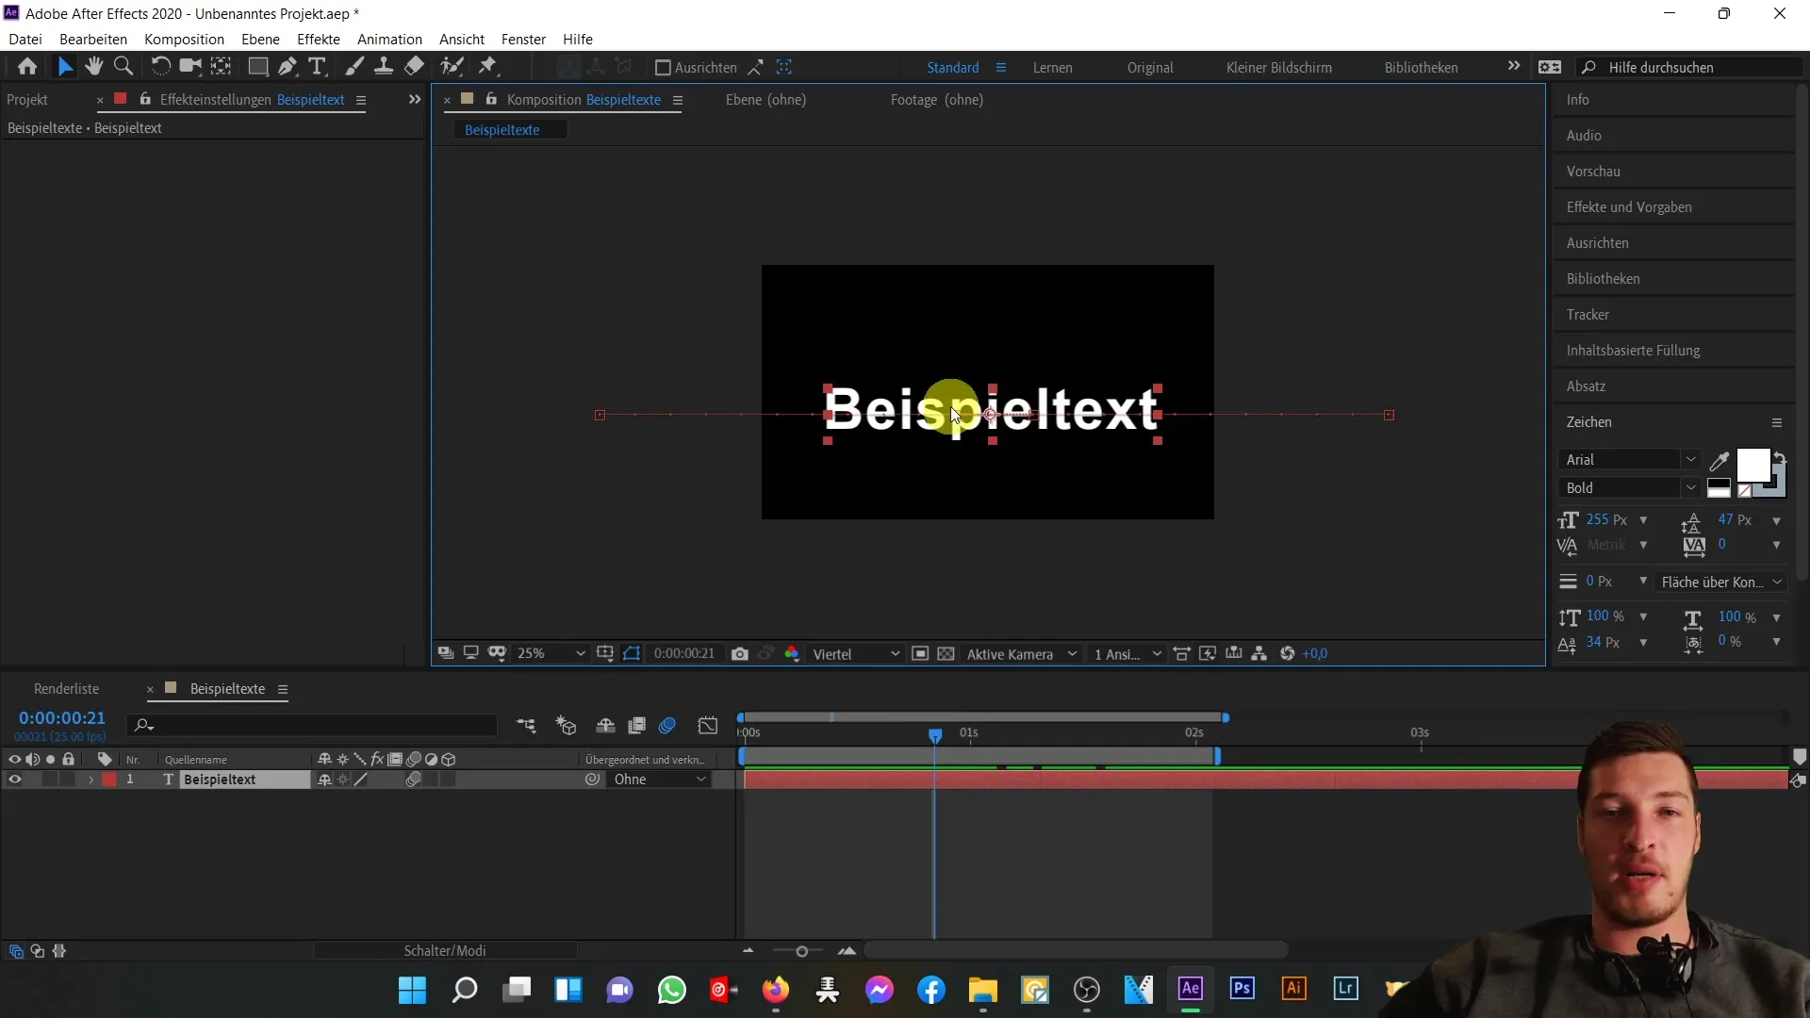Open the Aktive Kamera view dropdown

pos(1021,654)
